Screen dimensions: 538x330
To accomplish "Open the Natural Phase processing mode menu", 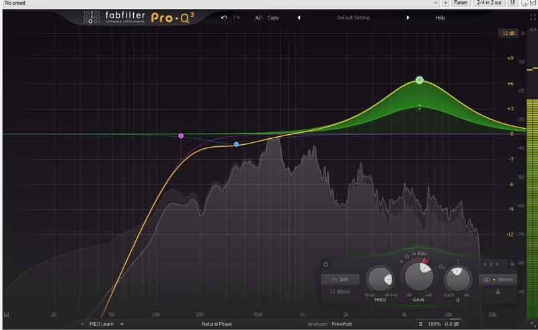I will [217, 324].
